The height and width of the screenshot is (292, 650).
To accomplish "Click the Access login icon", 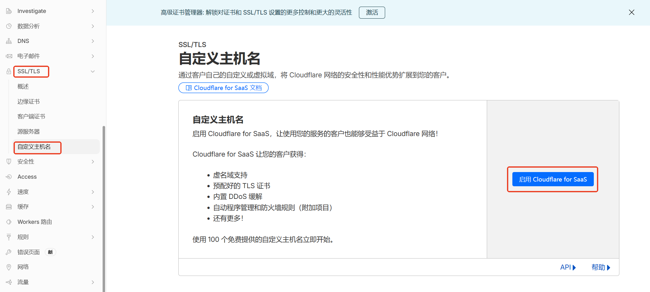I will click(x=9, y=177).
